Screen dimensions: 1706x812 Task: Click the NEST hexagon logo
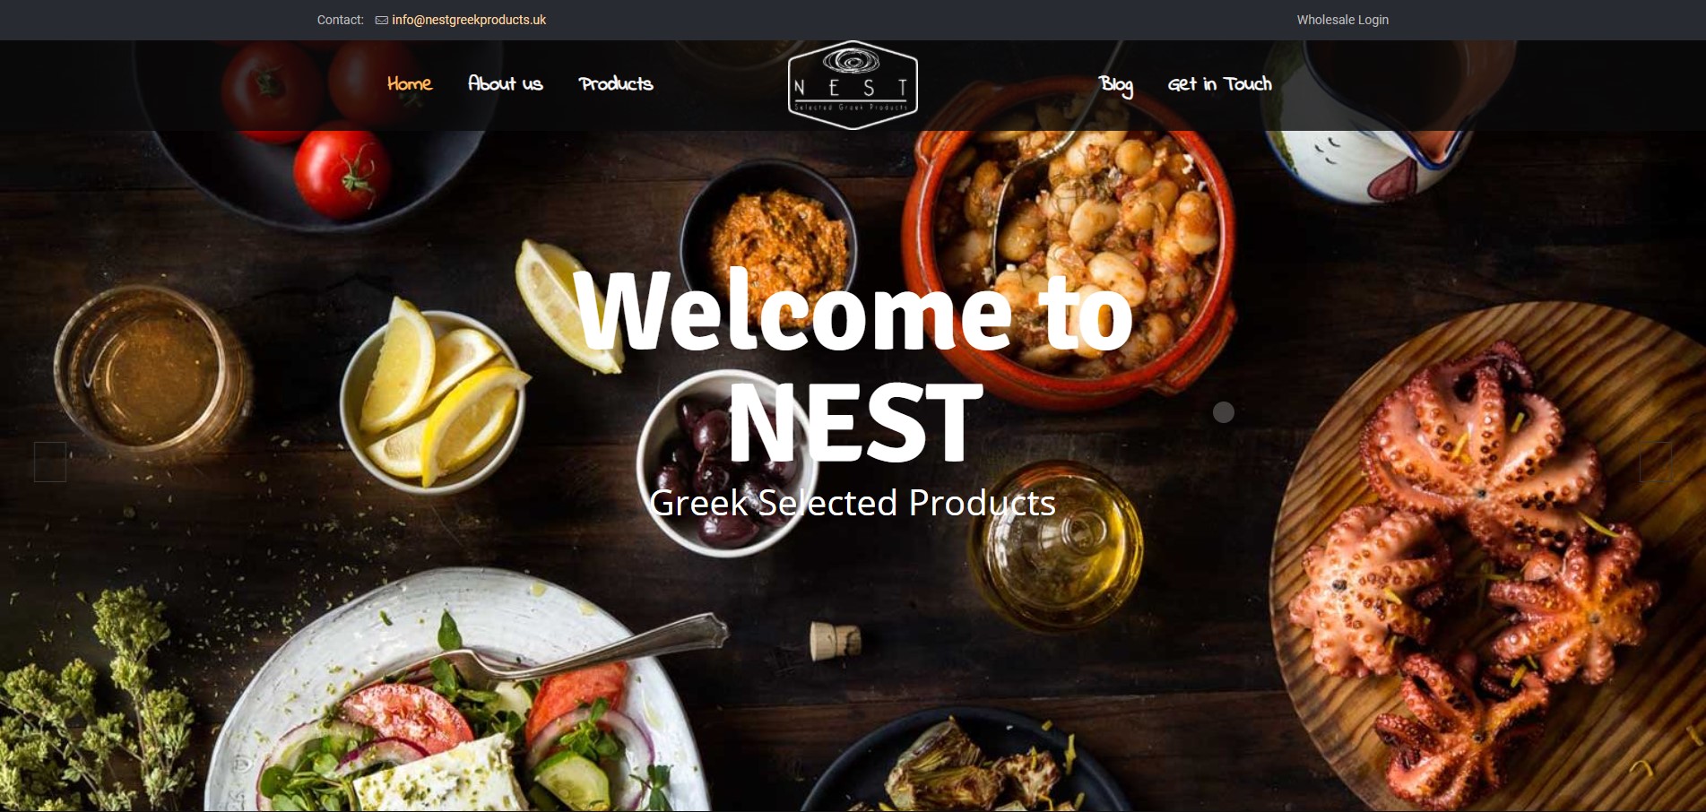pyautogui.click(x=853, y=85)
